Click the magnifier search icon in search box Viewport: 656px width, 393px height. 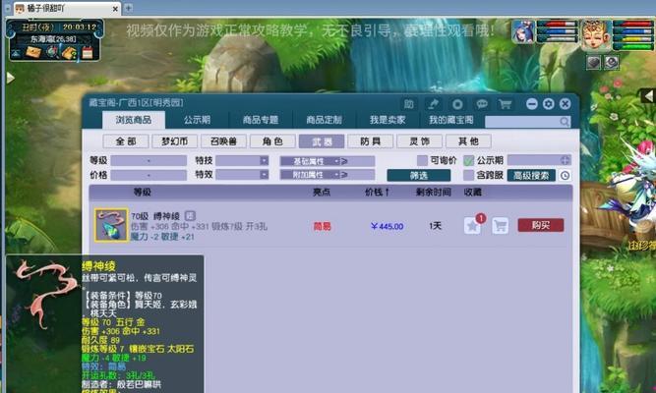point(565,122)
